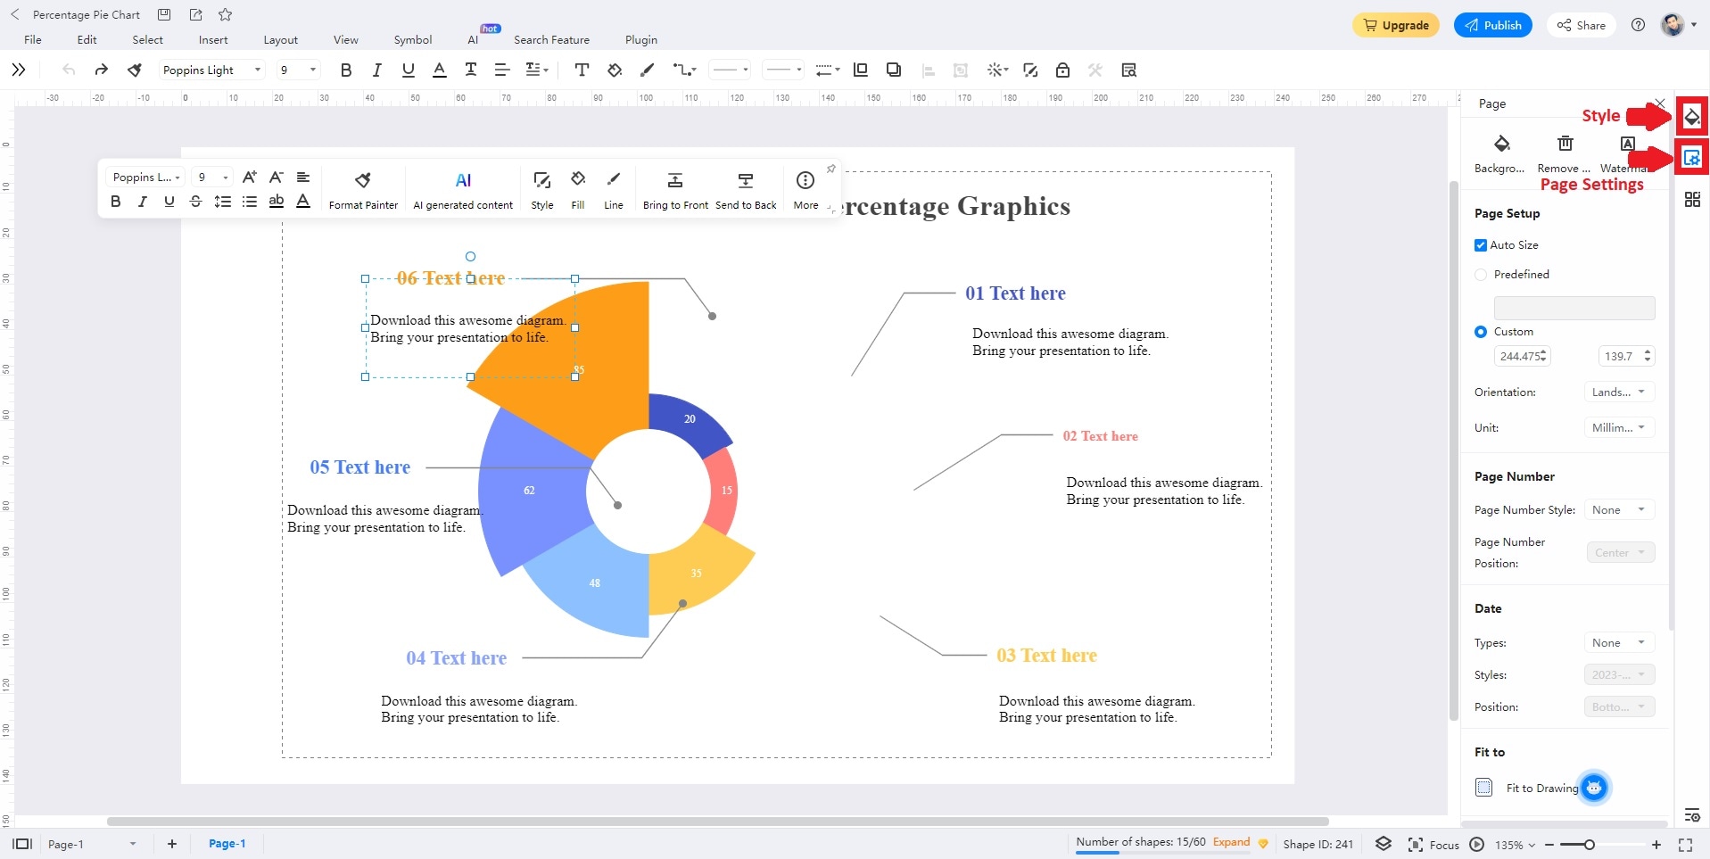Toggle Fit to Drawing checkbox
Screen dimensions: 1710x859
[x=1483, y=788]
